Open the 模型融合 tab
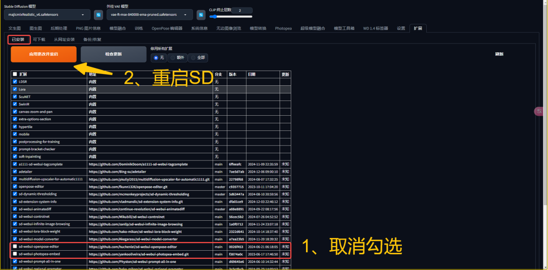Screen dimensions: 548x270 tap(118, 28)
